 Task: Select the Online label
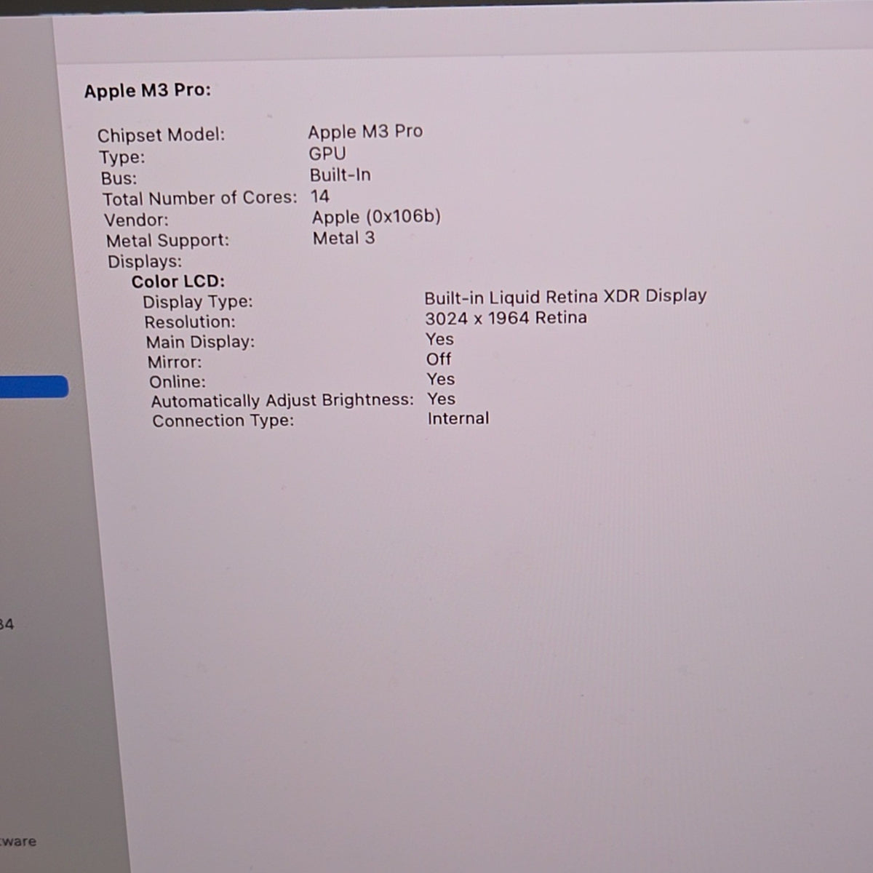[178, 382]
